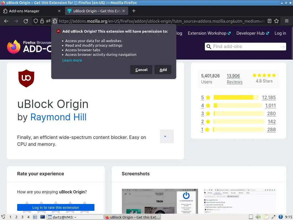Click the page's vertical scrollbar
The height and width of the screenshot is (220, 293).
pos(292,43)
